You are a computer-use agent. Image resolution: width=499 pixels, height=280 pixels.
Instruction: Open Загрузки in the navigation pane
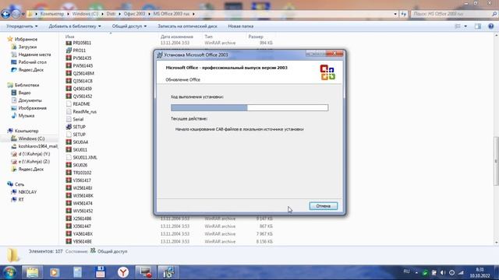tap(27, 47)
